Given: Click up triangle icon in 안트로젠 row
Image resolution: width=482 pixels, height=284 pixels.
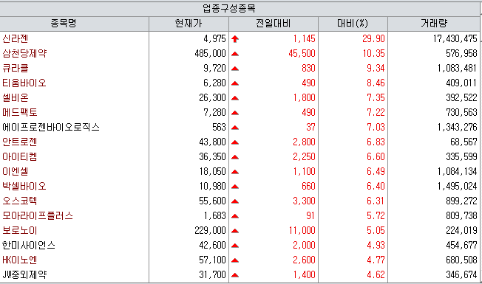Looking at the screenshot, I should coord(235,142).
